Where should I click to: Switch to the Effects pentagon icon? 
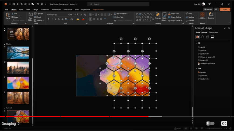pos(202,37)
